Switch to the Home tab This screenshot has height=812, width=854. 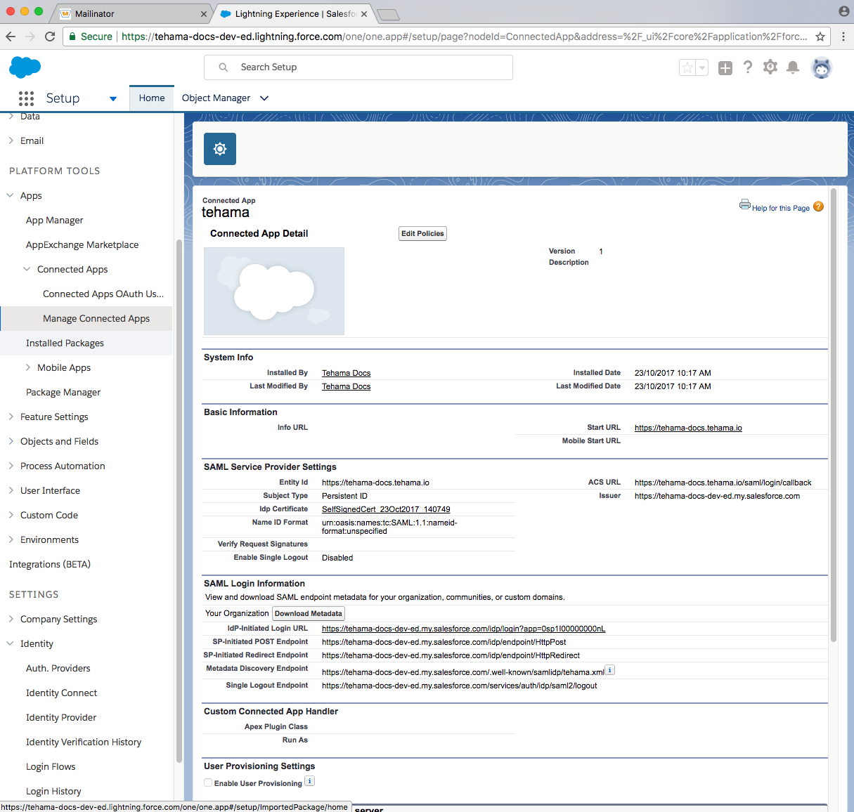point(152,98)
